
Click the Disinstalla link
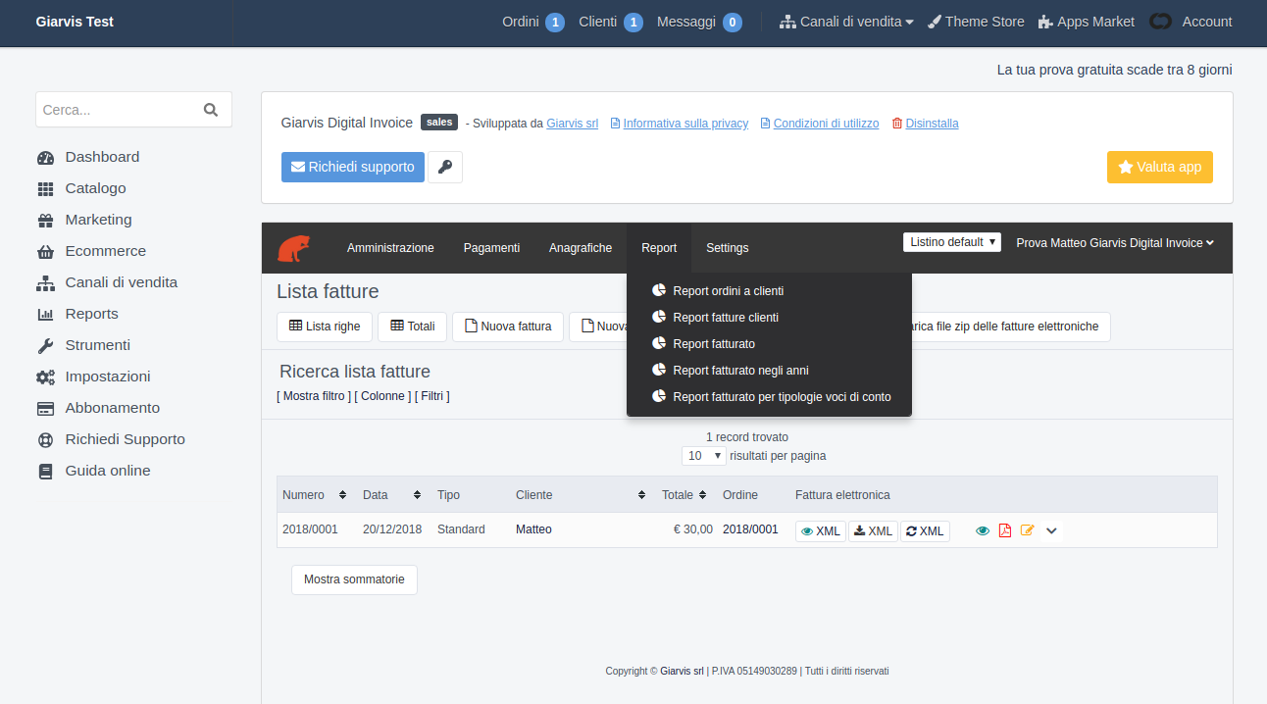(x=926, y=124)
